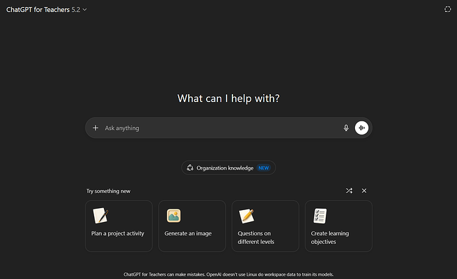This screenshot has width=457, height=279.
Task: Select the Plan a project activity card
Action: tap(119, 226)
